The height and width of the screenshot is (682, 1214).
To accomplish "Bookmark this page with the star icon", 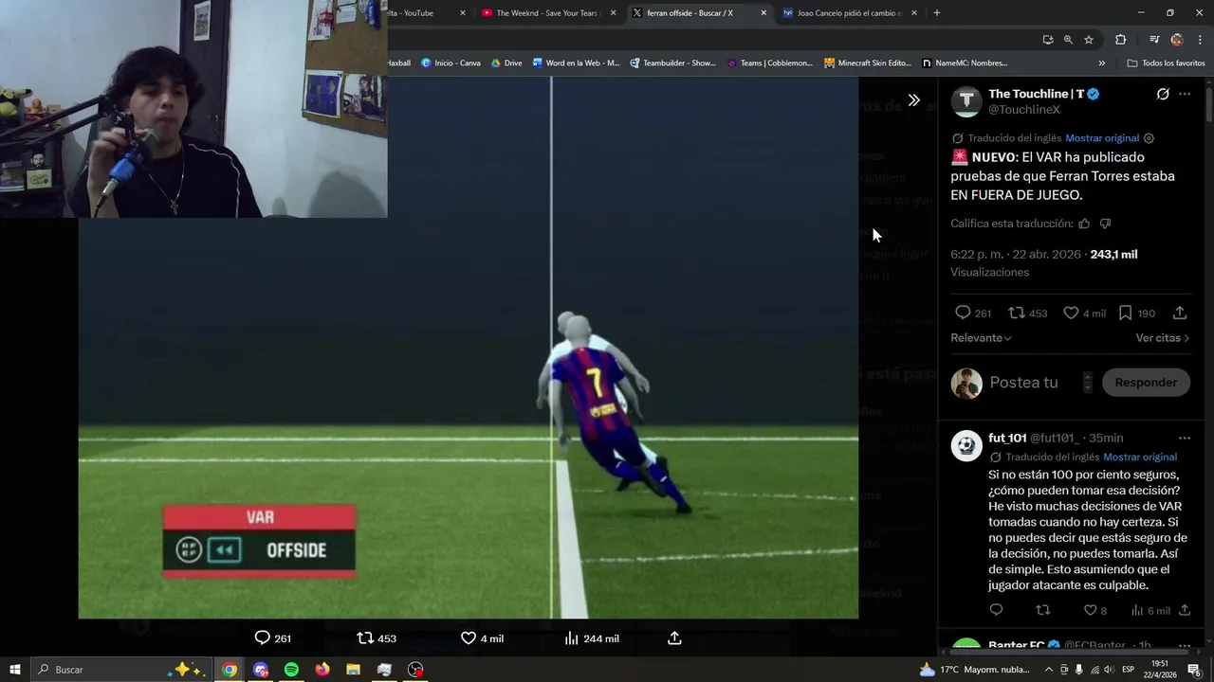I will point(1089,40).
